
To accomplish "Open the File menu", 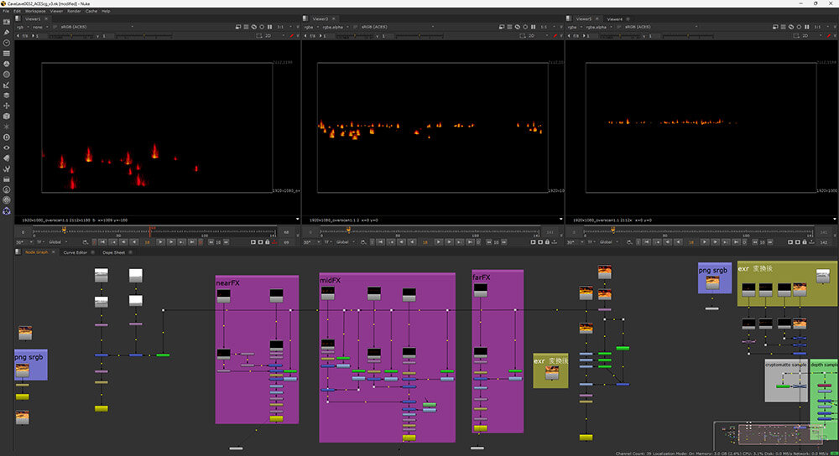I will pyautogui.click(x=6, y=11).
